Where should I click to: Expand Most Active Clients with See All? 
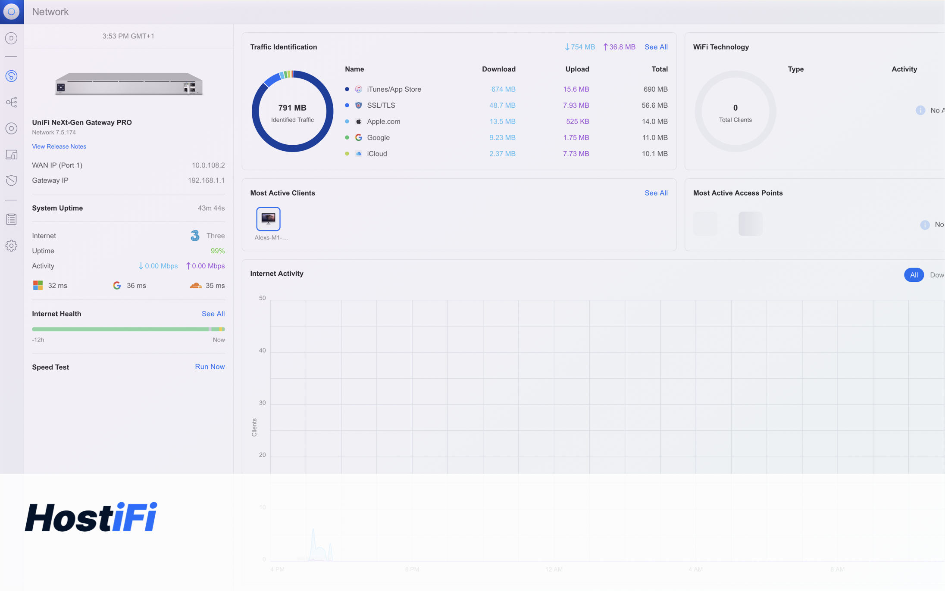[656, 193]
